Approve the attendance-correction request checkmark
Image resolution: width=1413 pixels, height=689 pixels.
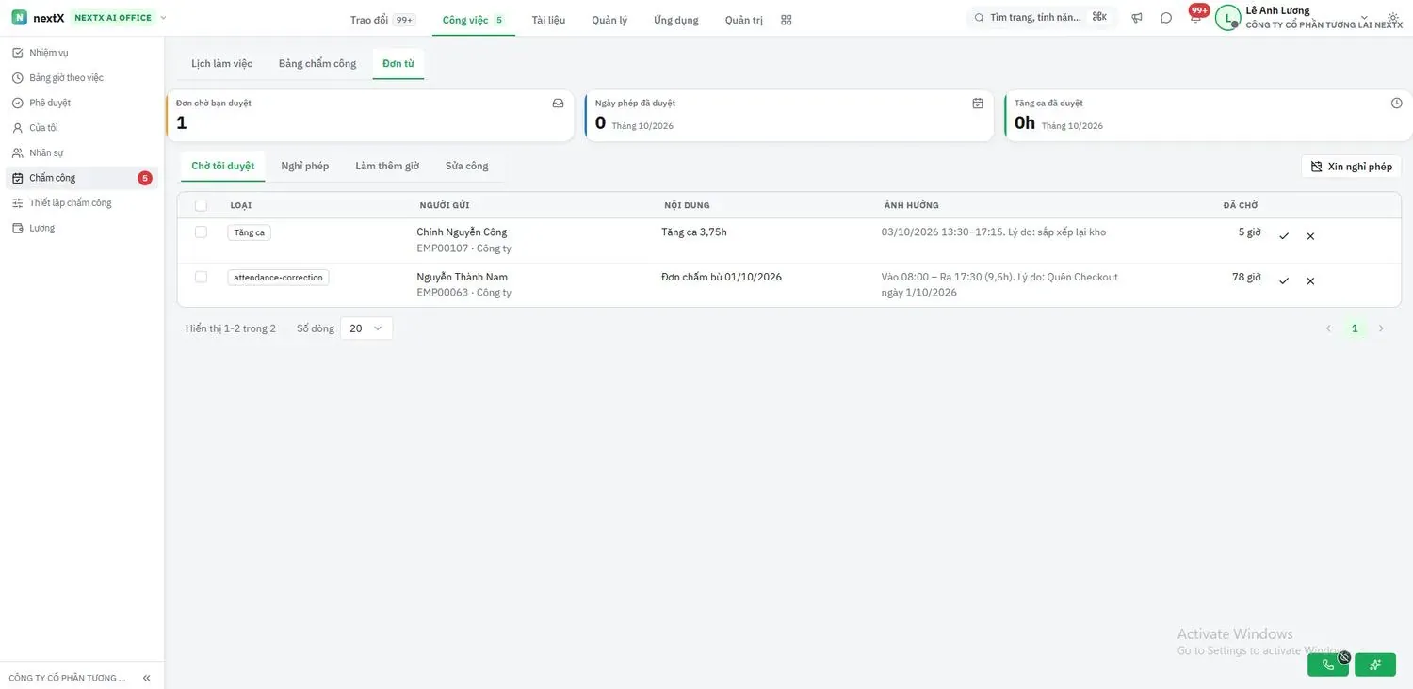click(1284, 280)
